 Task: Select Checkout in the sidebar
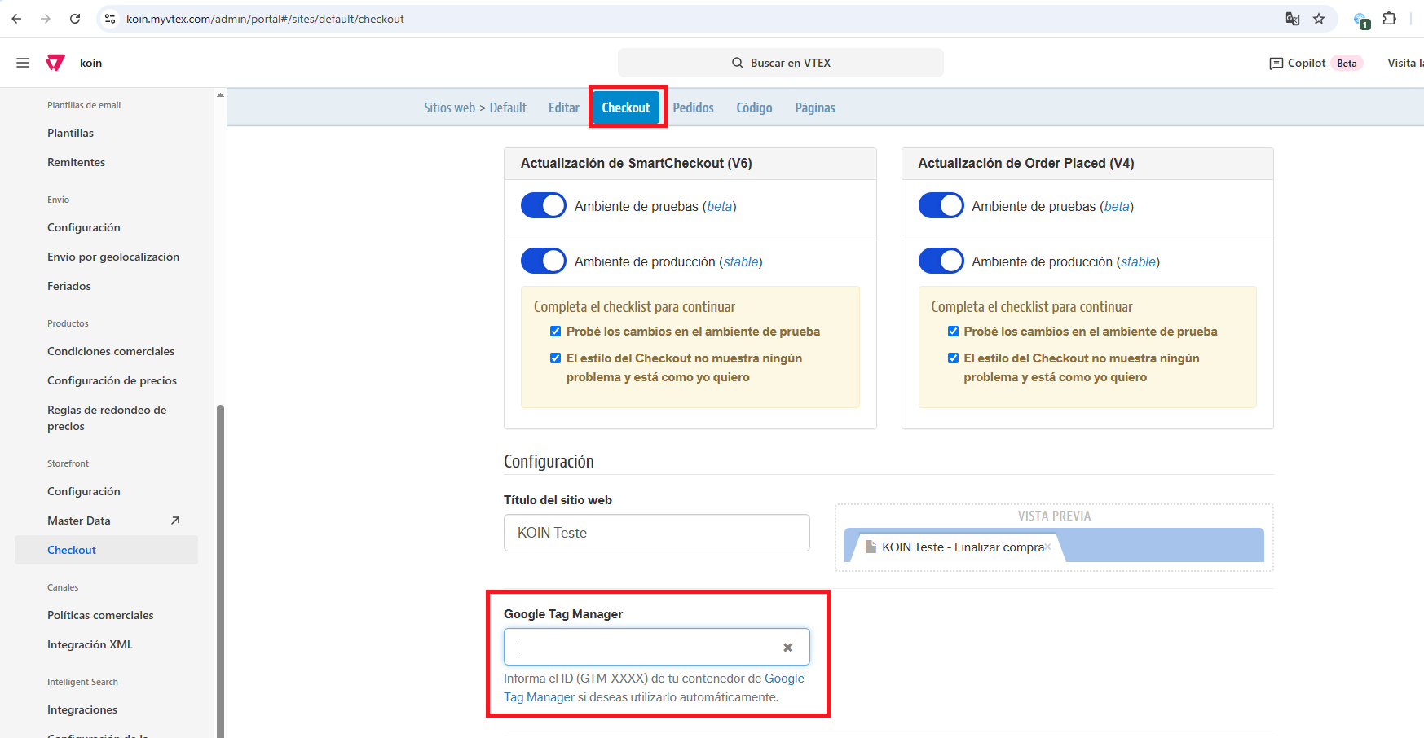(x=106, y=550)
